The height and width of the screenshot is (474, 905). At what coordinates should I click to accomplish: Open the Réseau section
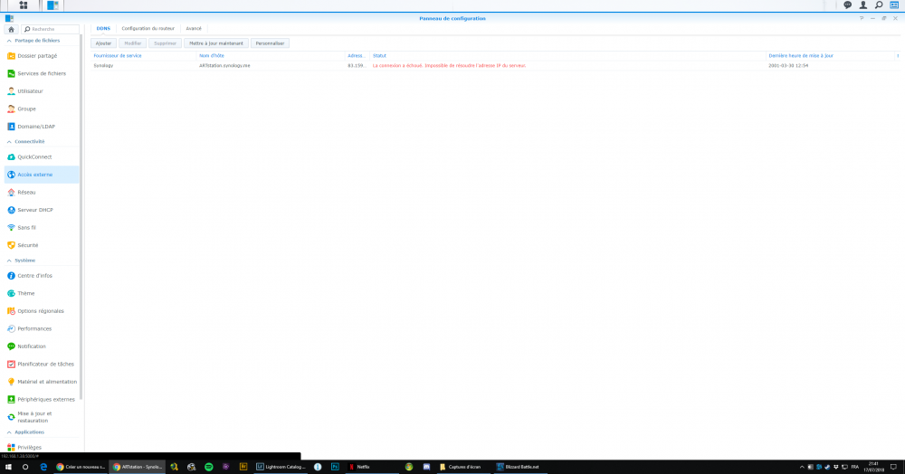[42, 192]
